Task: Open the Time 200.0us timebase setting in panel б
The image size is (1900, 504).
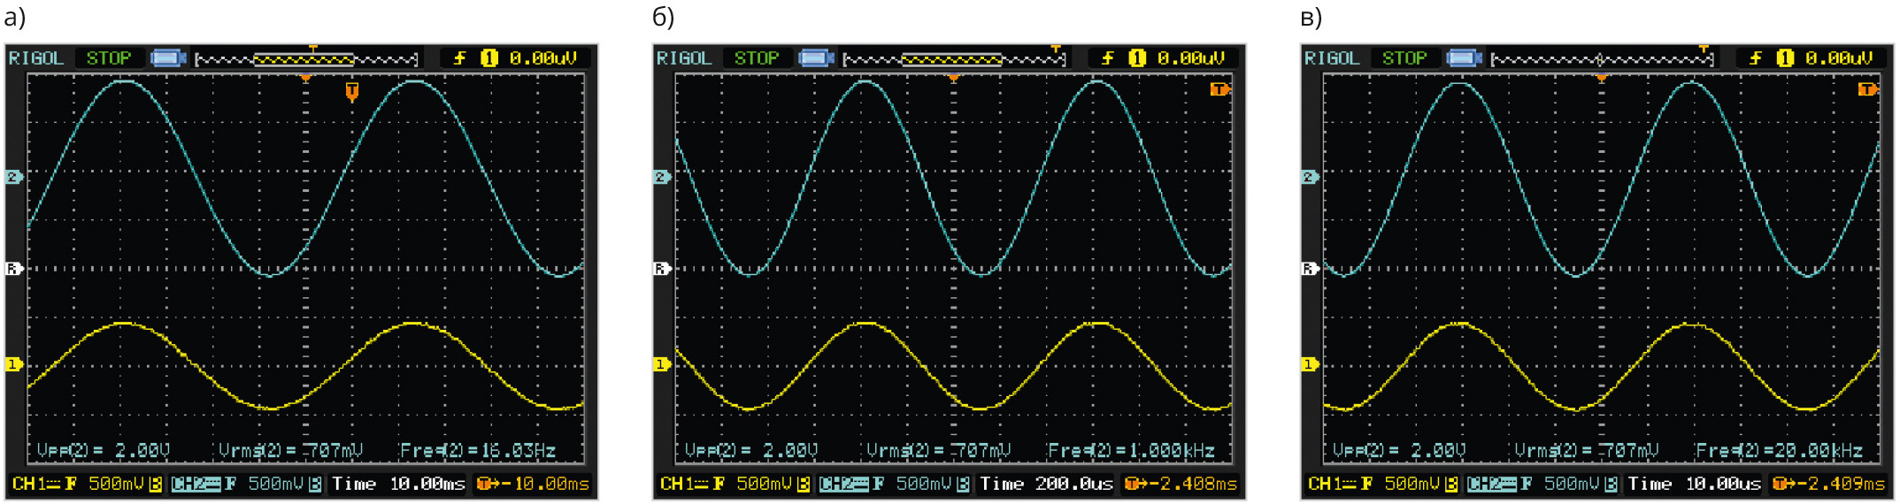Action: (1047, 485)
